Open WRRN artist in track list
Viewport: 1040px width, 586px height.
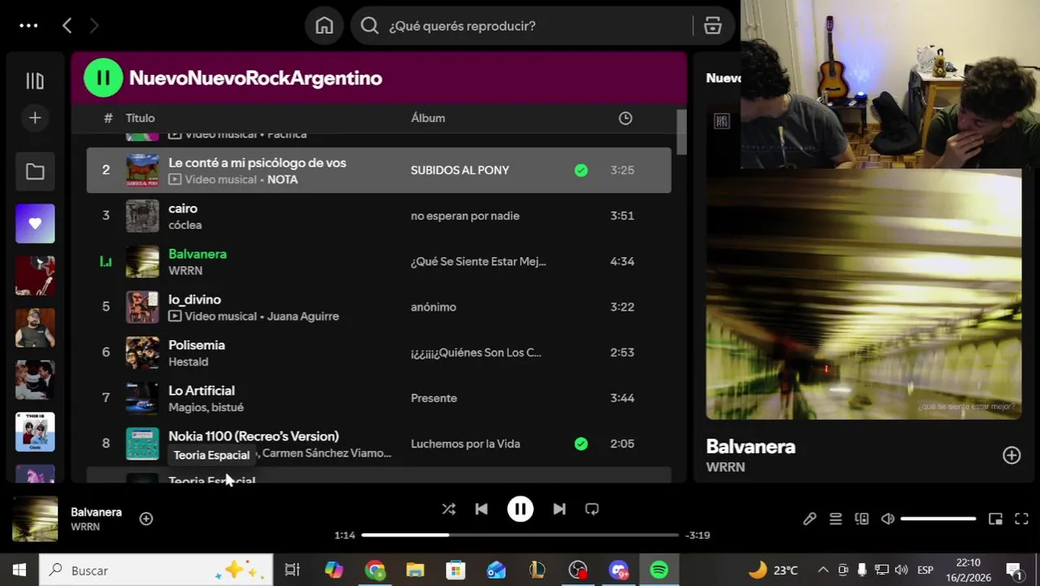[186, 271]
